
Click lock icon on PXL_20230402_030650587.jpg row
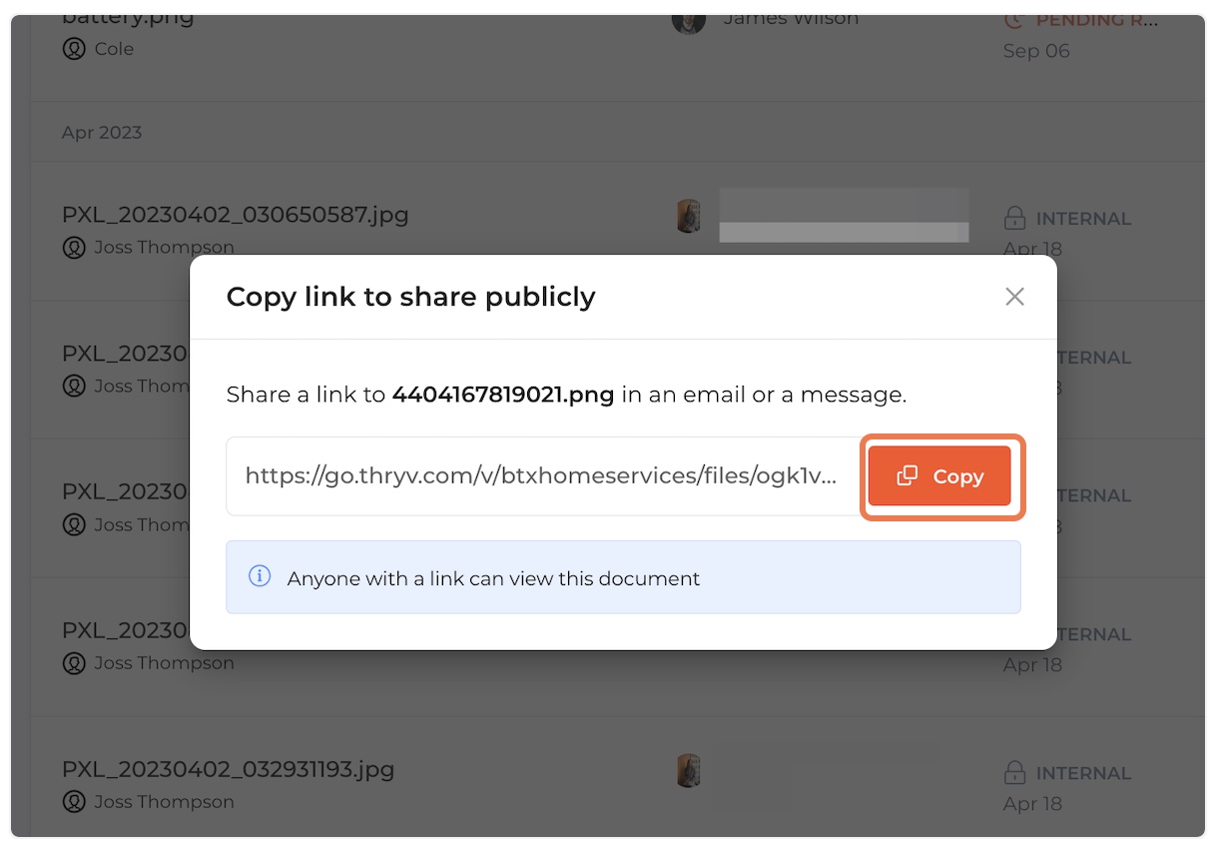pos(1014,218)
